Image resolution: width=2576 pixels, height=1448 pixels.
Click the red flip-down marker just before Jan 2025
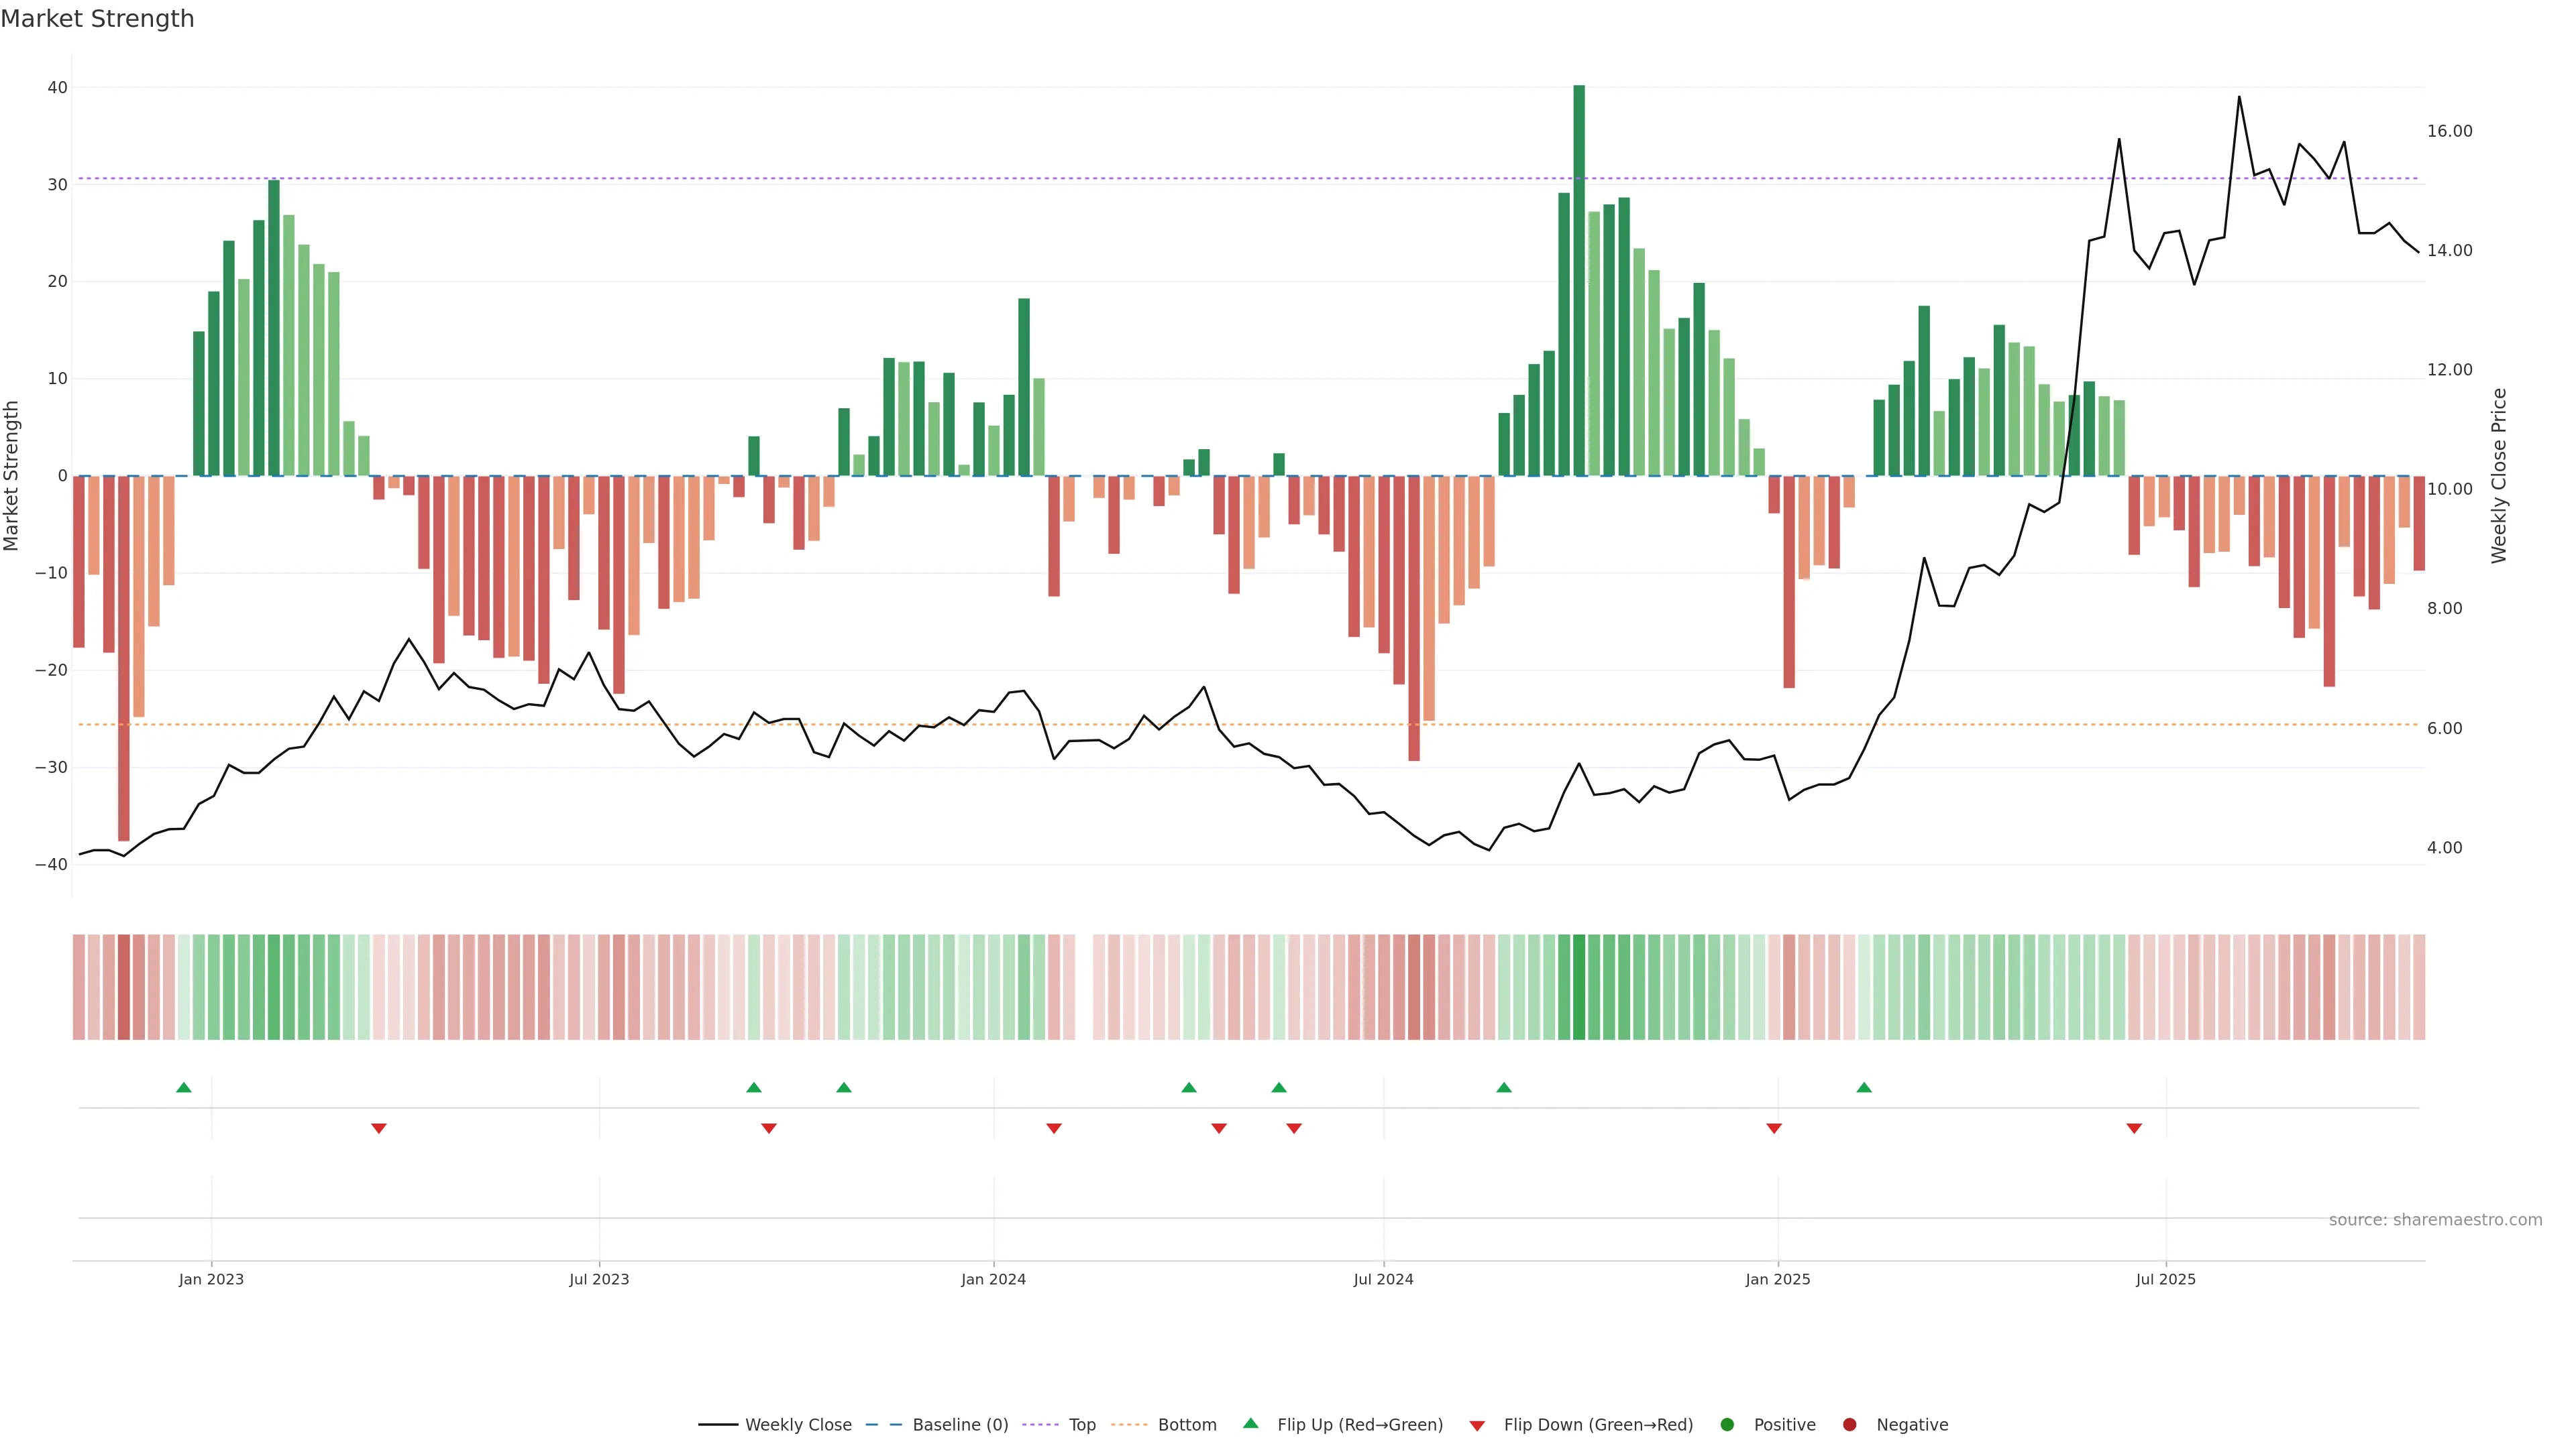pyautogui.click(x=1774, y=1128)
